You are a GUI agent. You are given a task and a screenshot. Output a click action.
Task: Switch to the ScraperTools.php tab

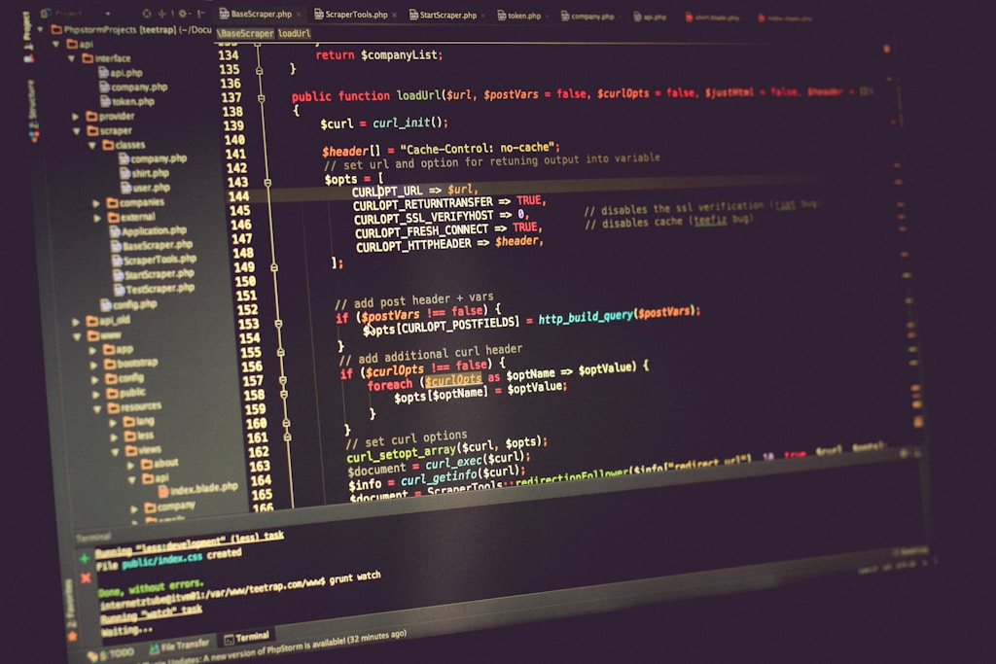pos(356,15)
